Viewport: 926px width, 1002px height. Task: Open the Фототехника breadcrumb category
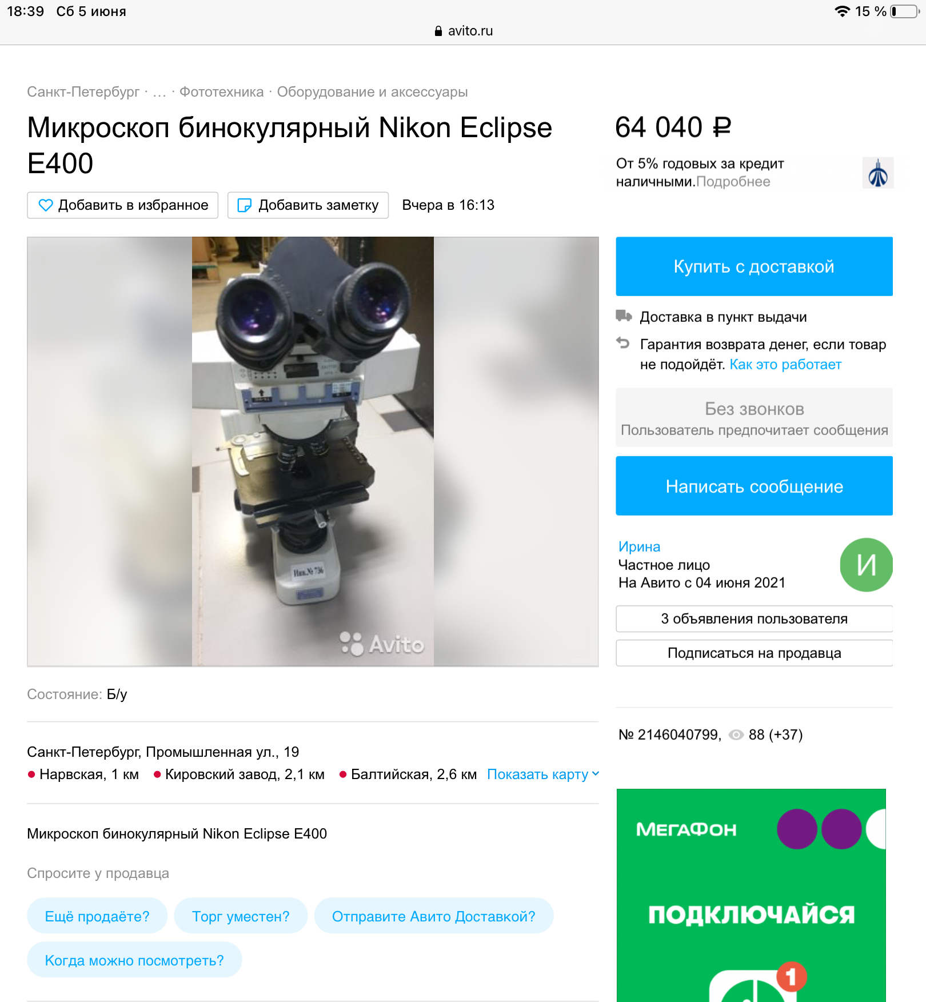tap(222, 92)
